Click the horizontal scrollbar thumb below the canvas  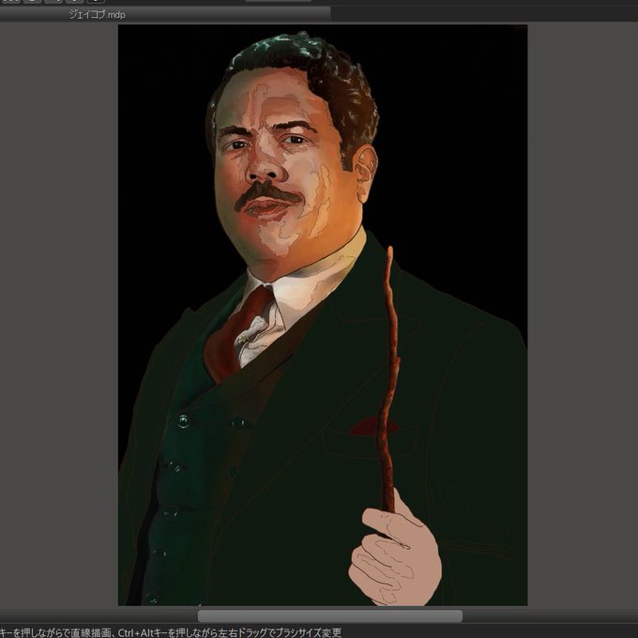point(330,615)
